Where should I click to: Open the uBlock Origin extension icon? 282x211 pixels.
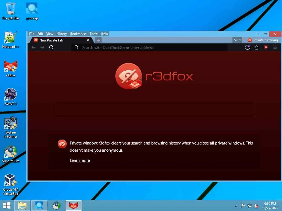point(266,47)
